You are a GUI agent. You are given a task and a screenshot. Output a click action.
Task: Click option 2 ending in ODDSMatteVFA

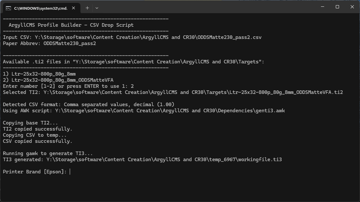(58, 80)
